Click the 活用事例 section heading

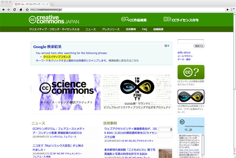coord(110,123)
